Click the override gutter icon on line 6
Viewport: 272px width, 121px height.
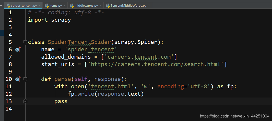18,50
